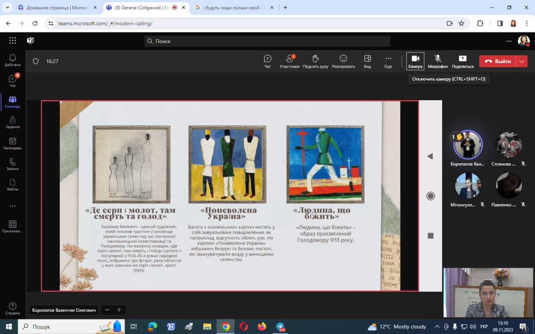
Task: Click the Поиск search field
Action: (267, 41)
